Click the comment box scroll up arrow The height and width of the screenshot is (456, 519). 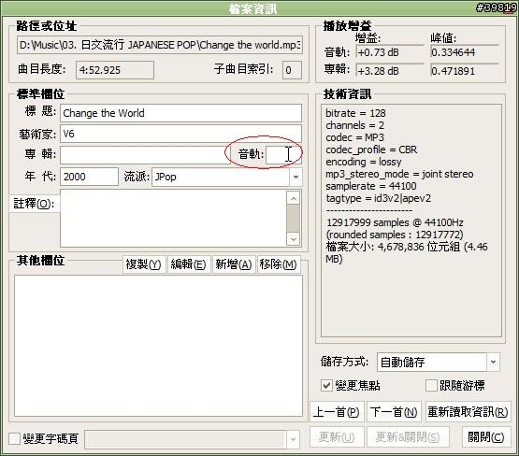294,198
